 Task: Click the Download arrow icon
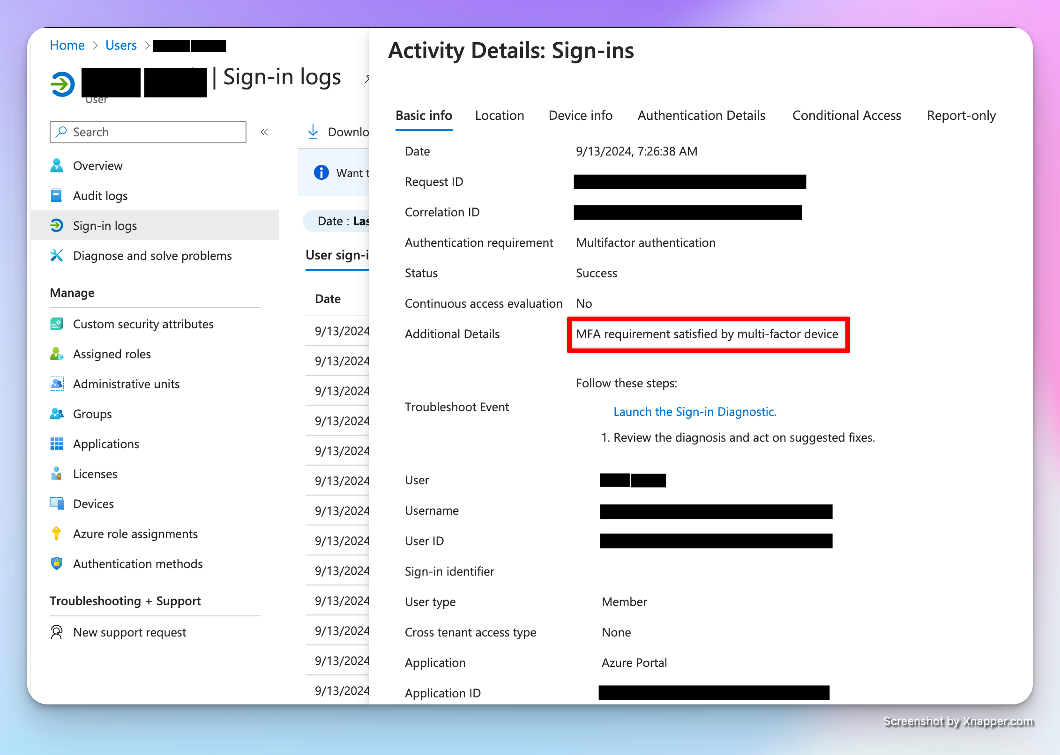(313, 132)
